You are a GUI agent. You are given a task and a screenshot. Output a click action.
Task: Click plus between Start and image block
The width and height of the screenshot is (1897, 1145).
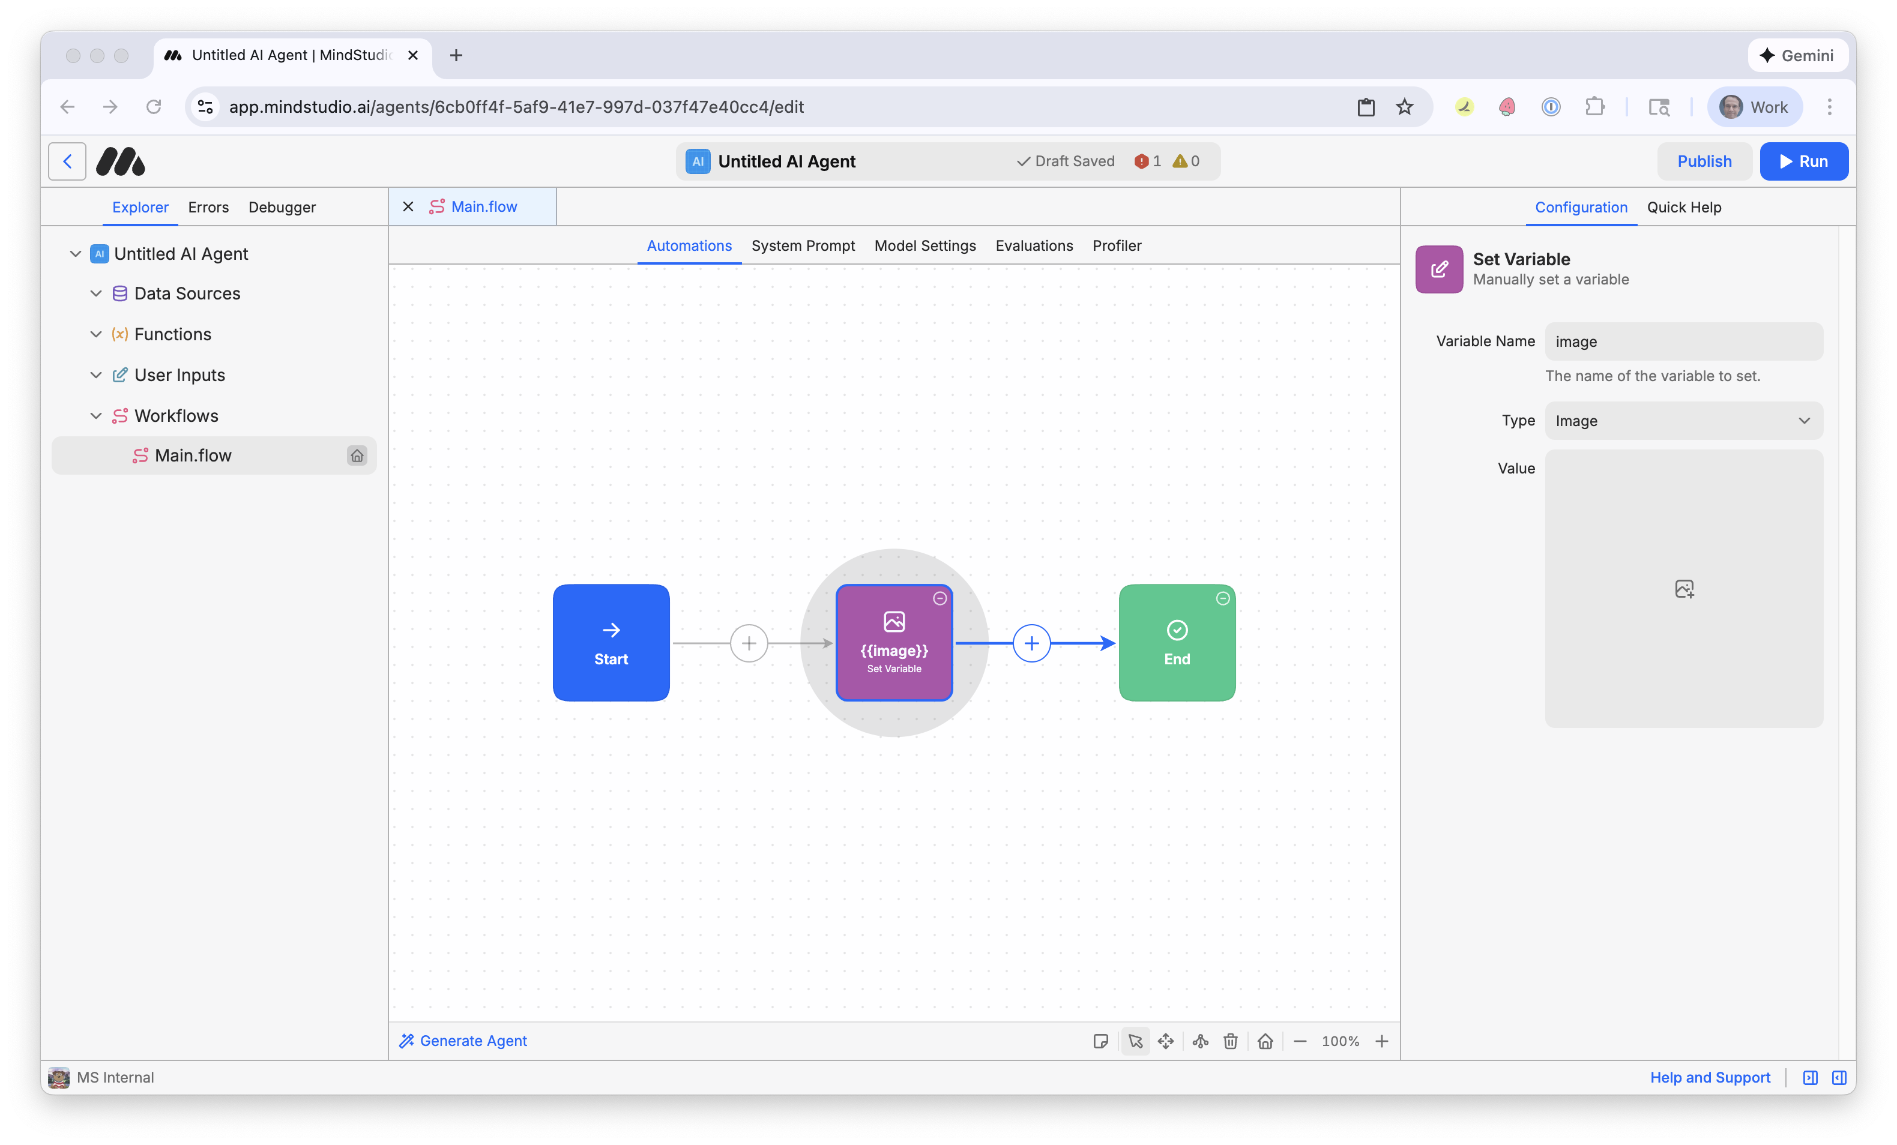coord(749,643)
